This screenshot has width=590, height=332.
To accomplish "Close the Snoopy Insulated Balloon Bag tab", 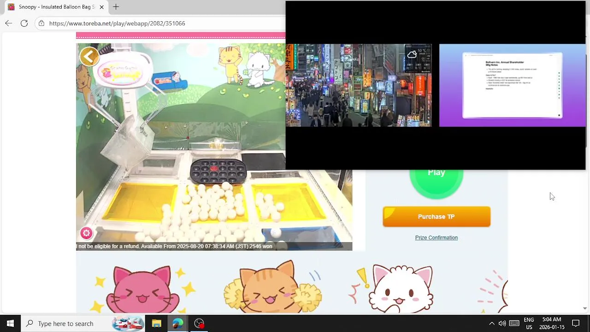I will (x=101, y=7).
